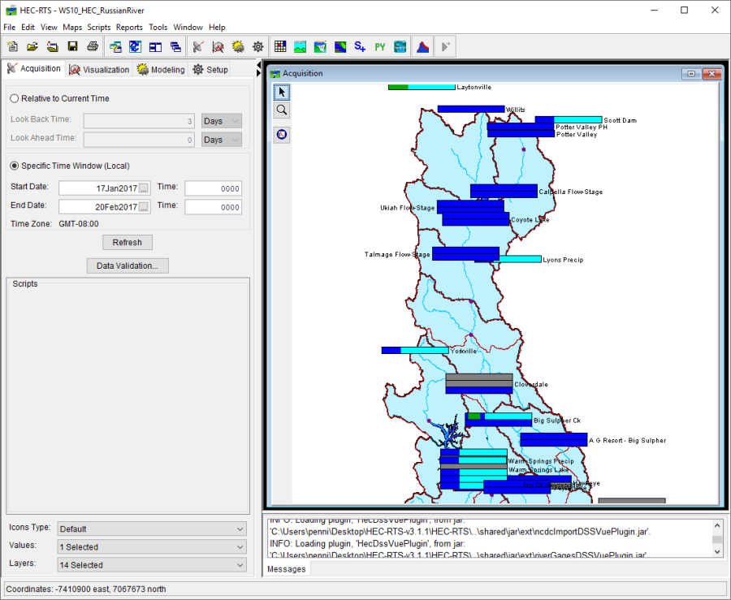The width and height of the screenshot is (731, 600).
Task: Switch to the Modeling tab
Action: [x=161, y=69]
